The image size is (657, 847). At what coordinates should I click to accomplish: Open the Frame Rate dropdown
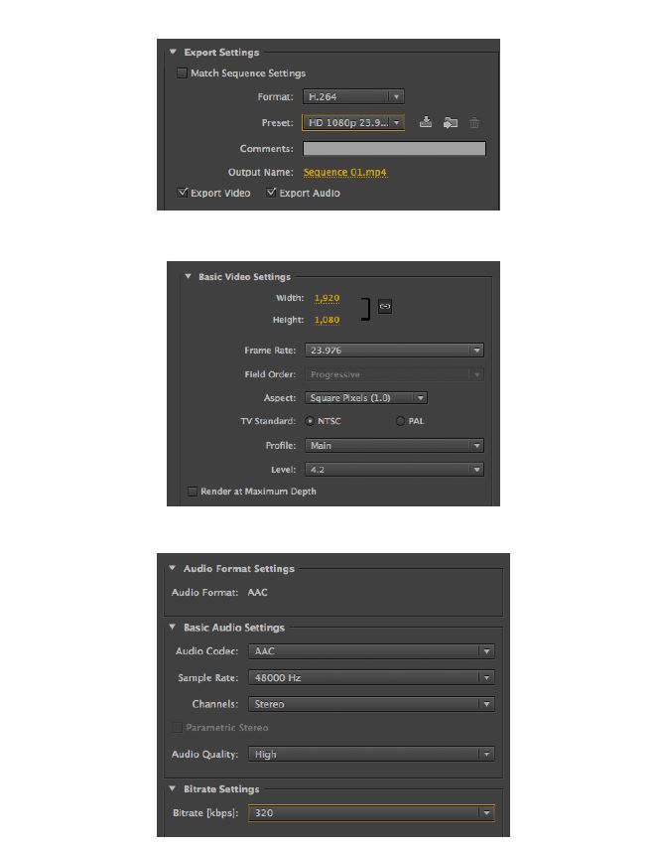(394, 351)
